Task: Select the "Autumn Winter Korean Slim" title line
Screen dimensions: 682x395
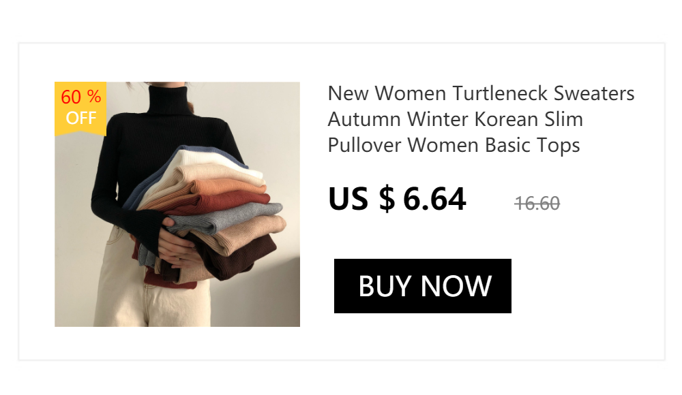Action: point(456,119)
